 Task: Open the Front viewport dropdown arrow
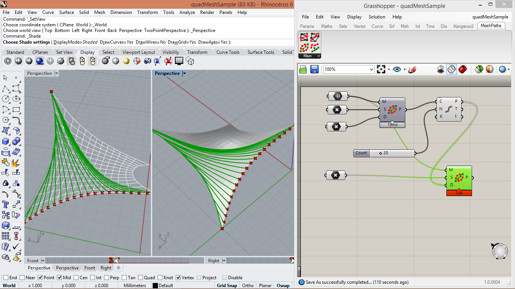43,260
